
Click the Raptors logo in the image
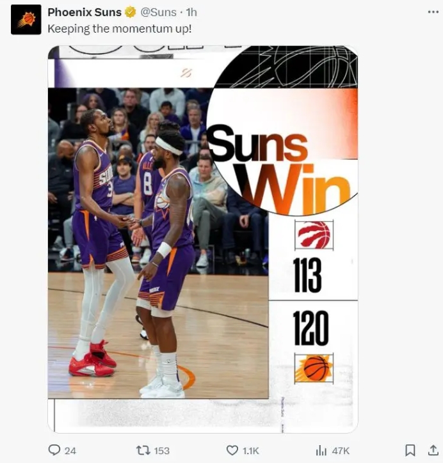[x=314, y=235]
